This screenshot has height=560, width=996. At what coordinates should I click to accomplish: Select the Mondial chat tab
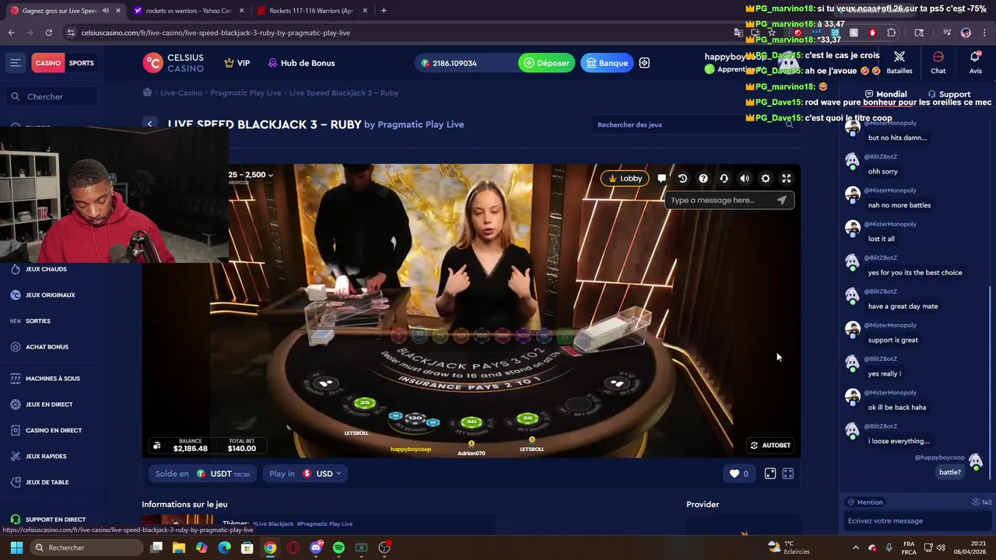[x=886, y=94]
